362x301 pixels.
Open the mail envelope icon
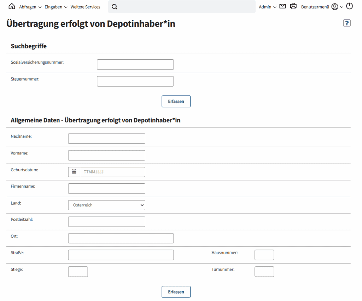coord(282,6)
